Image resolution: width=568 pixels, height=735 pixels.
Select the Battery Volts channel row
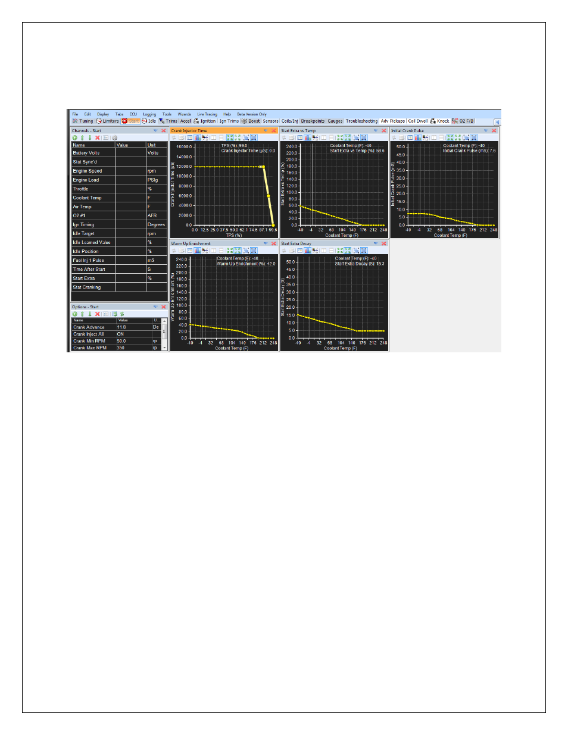point(119,153)
